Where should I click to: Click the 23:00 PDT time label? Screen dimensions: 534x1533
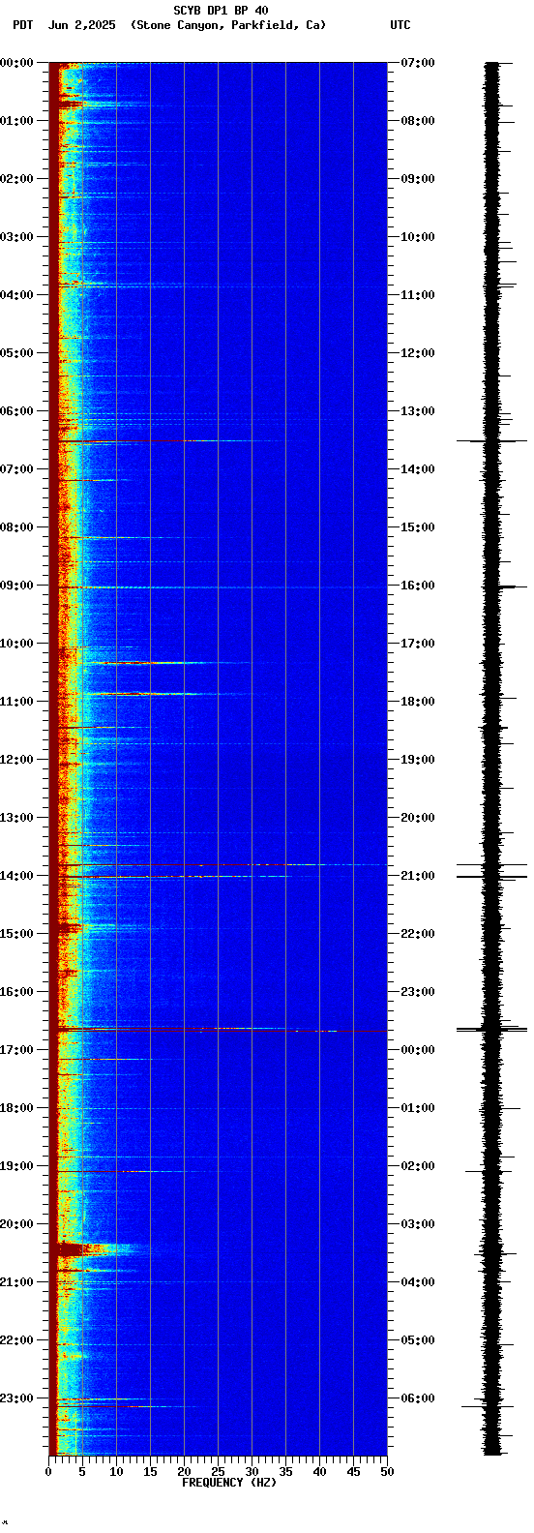16,1398
